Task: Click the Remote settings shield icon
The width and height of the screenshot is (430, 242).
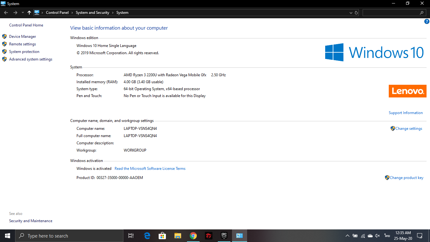Action: [4, 44]
